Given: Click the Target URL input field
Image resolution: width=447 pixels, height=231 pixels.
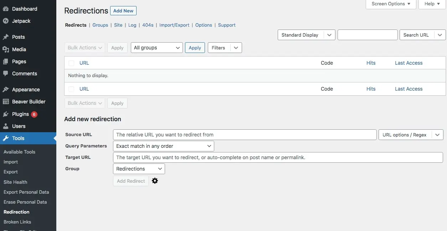Looking at the screenshot, I should 278,157.
